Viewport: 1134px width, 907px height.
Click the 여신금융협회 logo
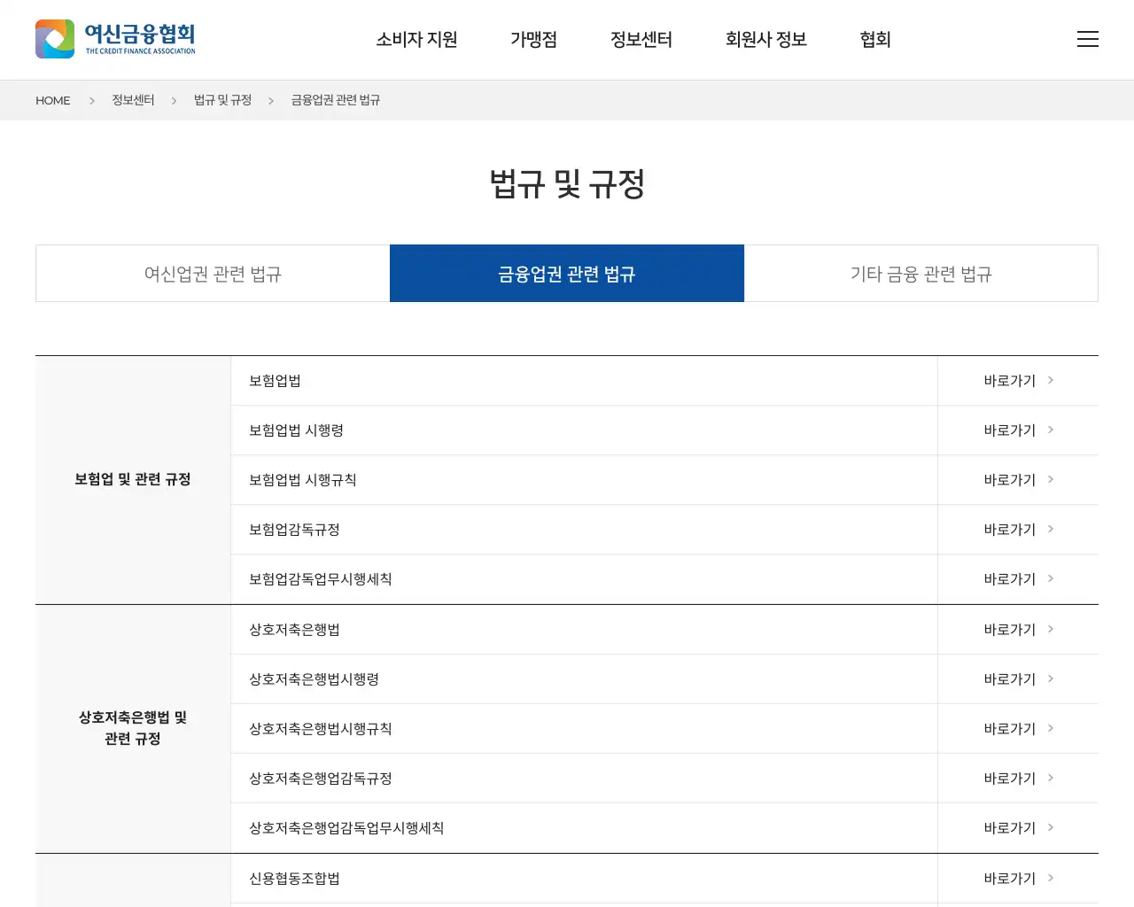(x=115, y=39)
